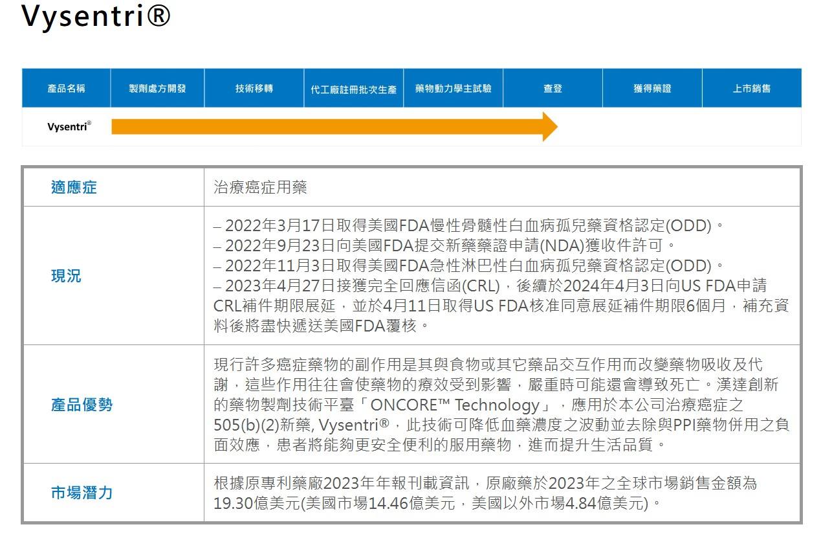This screenshot has width=821, height=540.
Task: Click the 2022年9月23日 NDA submission line
Action: point(444,246)
